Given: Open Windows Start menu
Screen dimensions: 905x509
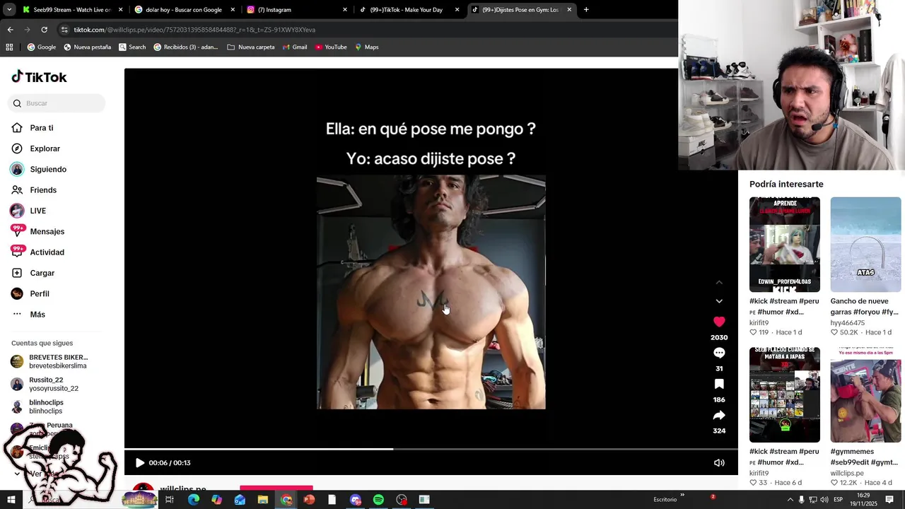Looking at the screenshot, I should point(11,500).
